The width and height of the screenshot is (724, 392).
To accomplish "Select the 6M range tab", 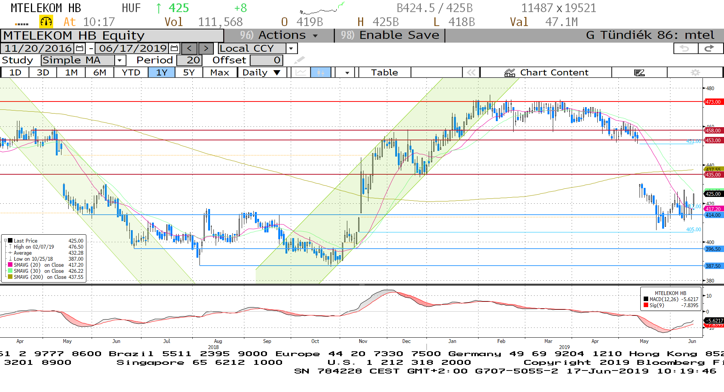I will tap(100, 72).
